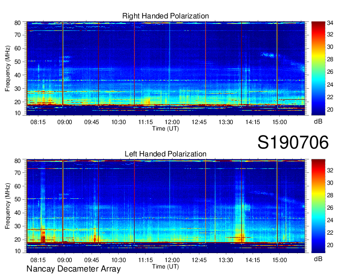
Task: Click the 22 dB value on Left Handed color bar
Action: [x=330, y=233]
